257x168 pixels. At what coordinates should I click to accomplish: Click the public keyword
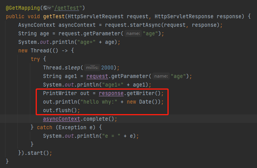[15, 16]
